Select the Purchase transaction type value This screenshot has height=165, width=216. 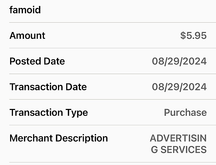pos(185,113)
